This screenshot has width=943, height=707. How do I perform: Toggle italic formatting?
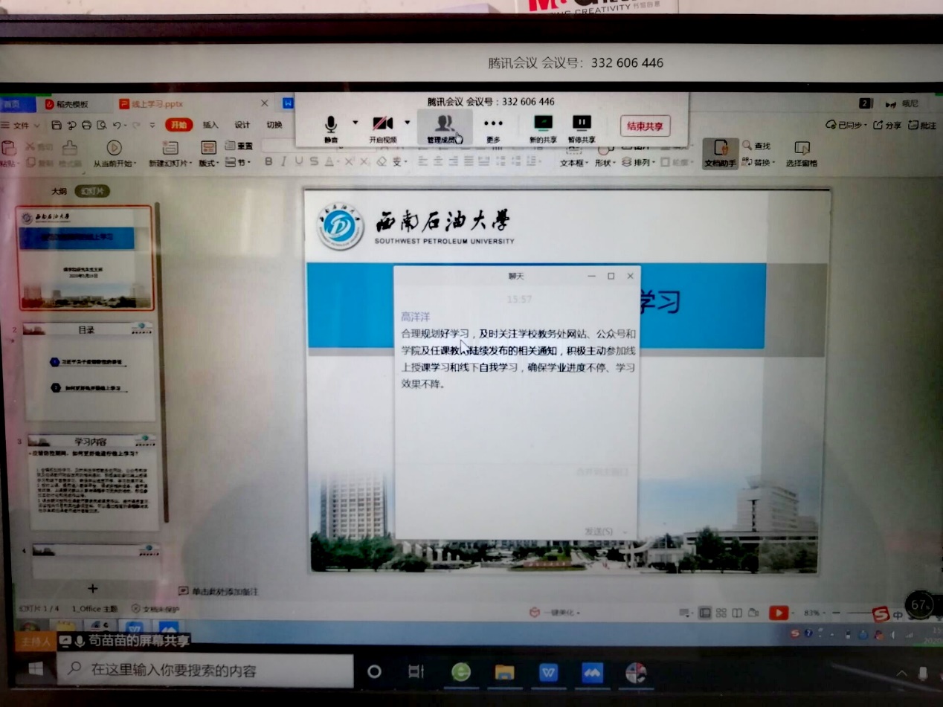tap(283, 161)
